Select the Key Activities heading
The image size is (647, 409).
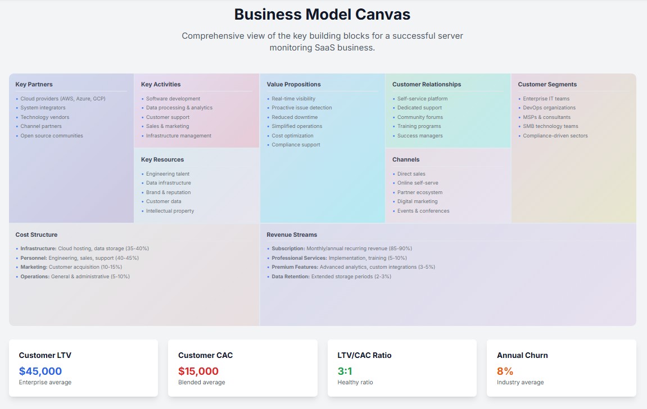pos(161,84)
